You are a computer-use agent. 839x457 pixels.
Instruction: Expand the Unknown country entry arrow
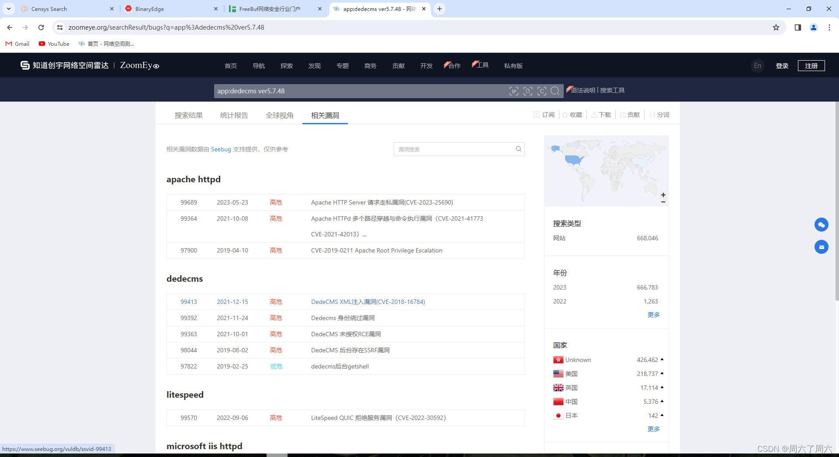662,359
